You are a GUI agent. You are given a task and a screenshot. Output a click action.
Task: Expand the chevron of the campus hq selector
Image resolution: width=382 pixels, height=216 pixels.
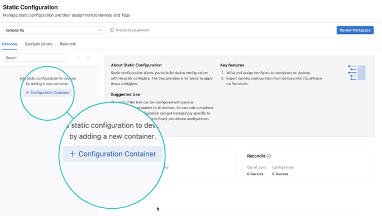[x=101, y=30]
